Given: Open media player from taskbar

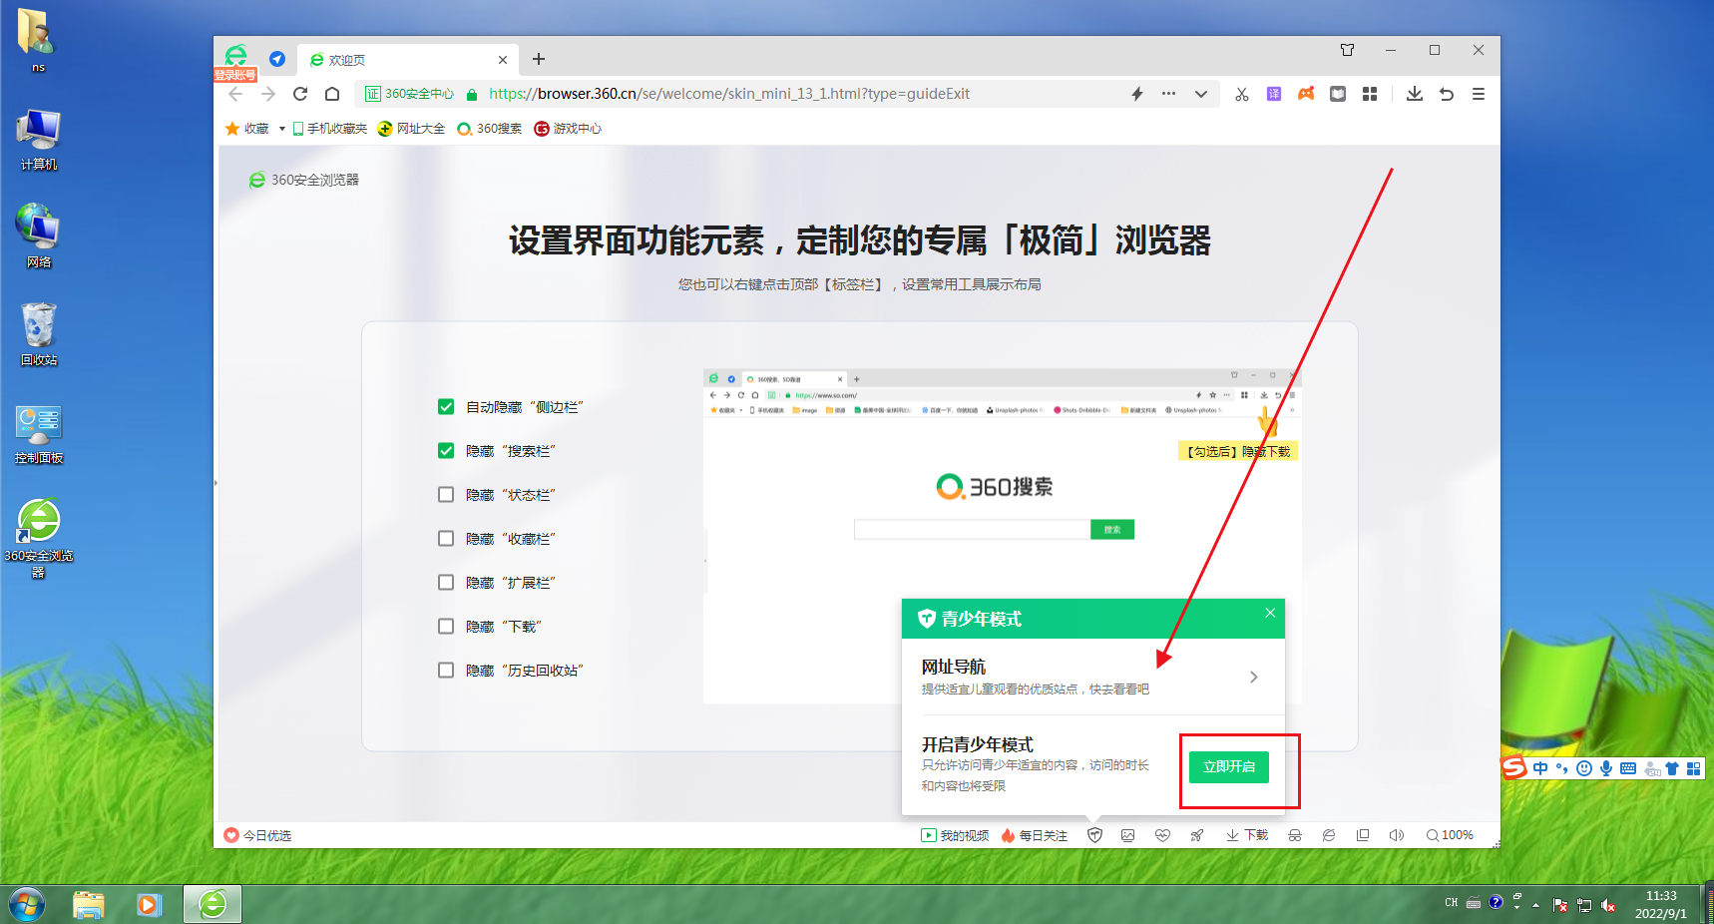Looking at the screenshot, I should coord(150,905).
